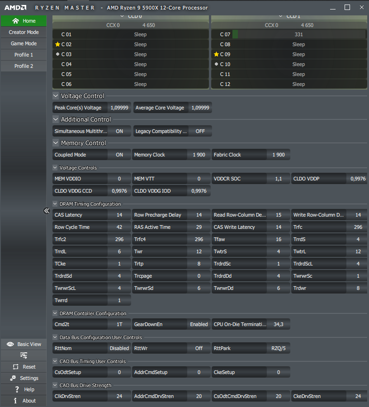The width and height of the screenshot is (369, 407).
Task: Collapse CAD Bus Timing User Controls
Action: [x=55, y=361]
